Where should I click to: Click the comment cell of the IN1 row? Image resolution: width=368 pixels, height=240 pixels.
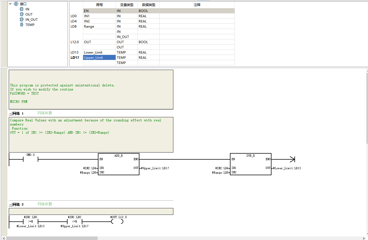tap(197, 16)
